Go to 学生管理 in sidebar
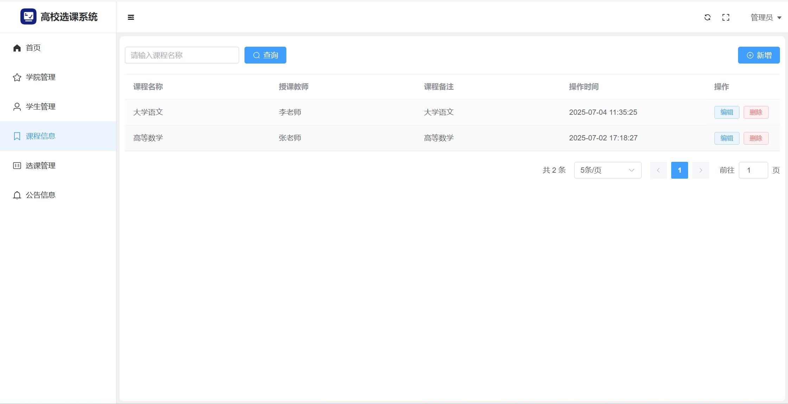Viewport: 788px width, 404px height. click(40, 107)
